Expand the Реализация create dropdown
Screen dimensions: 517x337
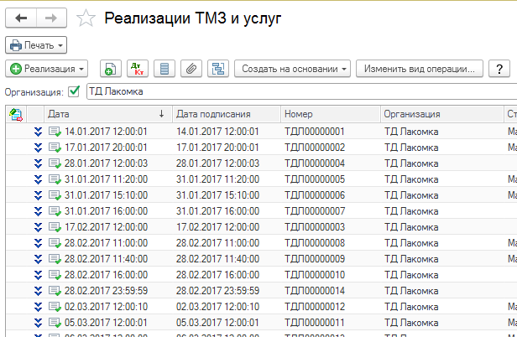pos(48,68)
